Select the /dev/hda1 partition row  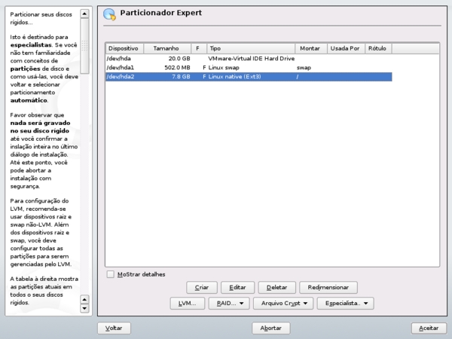pyautogui.click(x=249, y=68)
